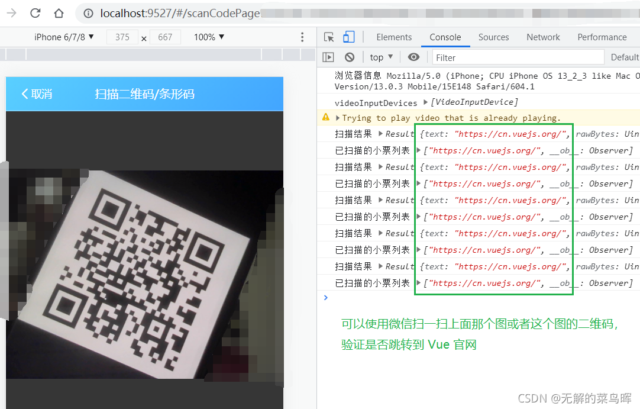Click the console Filter input field

click(x=518, y=57)
